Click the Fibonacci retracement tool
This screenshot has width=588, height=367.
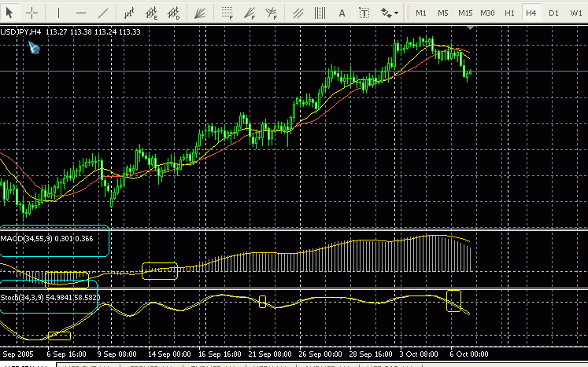click(x=227, y=13)
